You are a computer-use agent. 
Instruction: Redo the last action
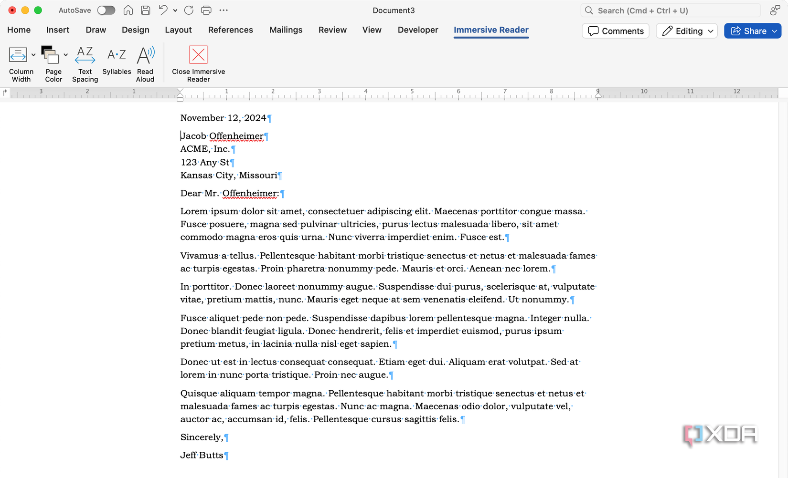[x=189, y=10]
